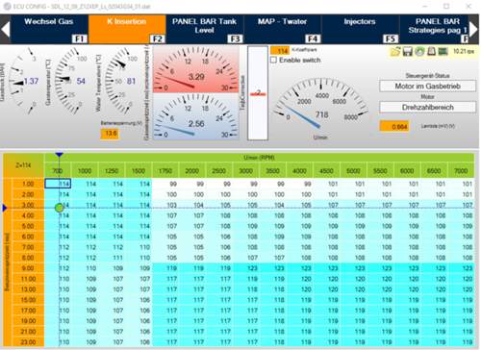Click the round green icon in the toolbar
The width and height of the screenshot is (481, 350).
(419, 51)
